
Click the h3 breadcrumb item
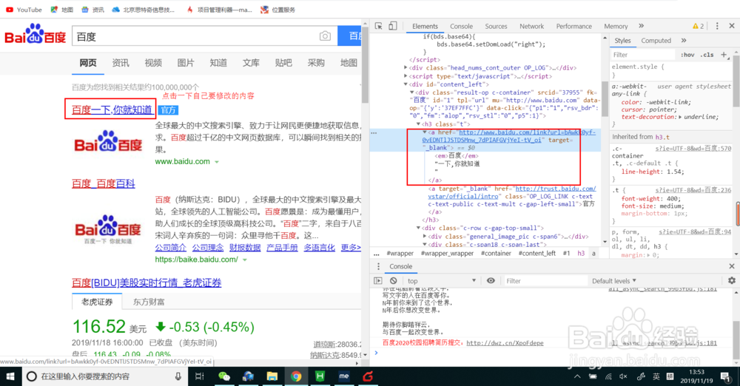[x=581, y=254]
